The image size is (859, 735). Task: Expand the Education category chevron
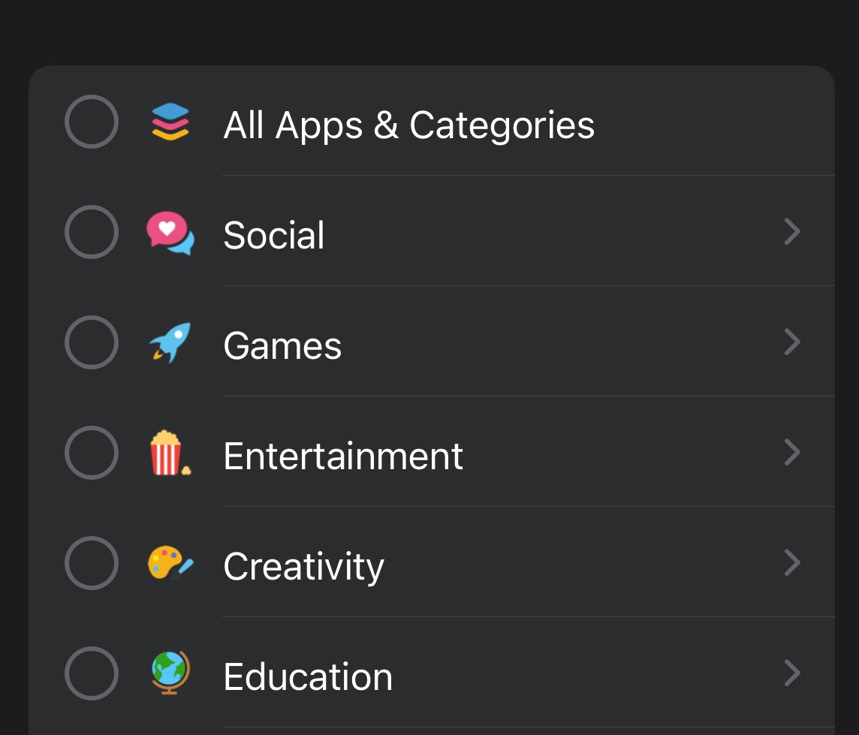[791, 673]
